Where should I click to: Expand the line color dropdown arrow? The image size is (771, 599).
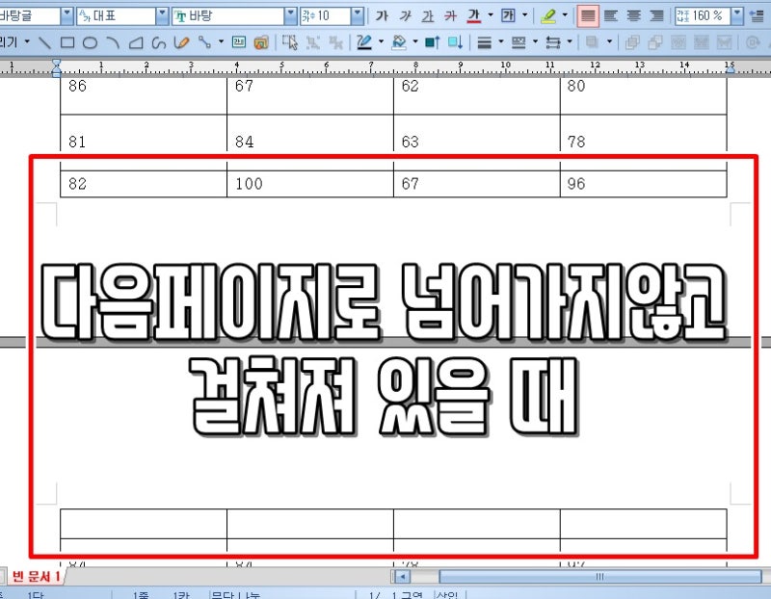pyautogui.click(x=381, y=42)
